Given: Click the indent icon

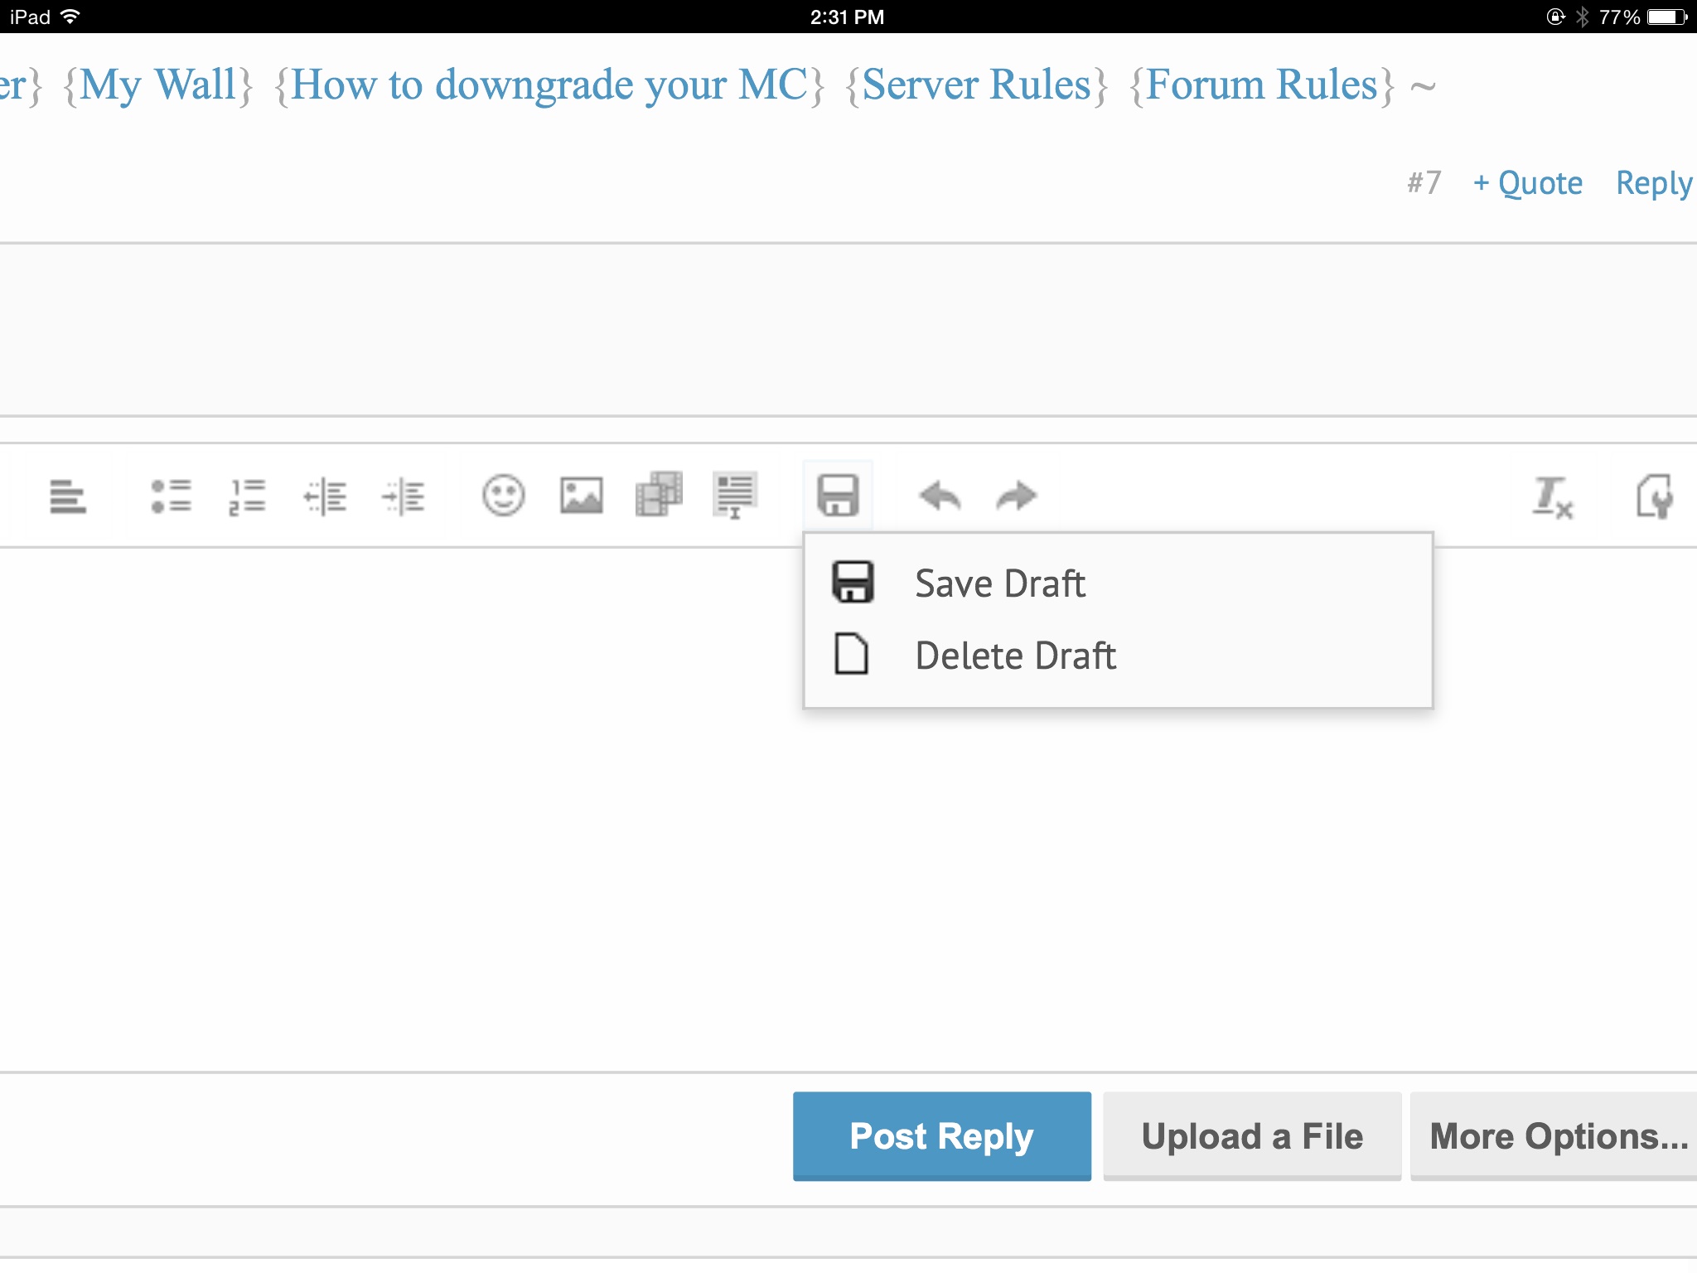Looking at the screenshot, I should coord(403,496).
